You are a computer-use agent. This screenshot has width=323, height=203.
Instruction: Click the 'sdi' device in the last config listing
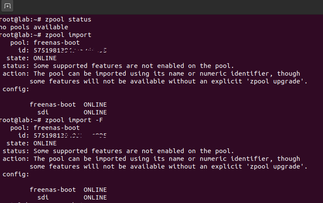[43, 197]
